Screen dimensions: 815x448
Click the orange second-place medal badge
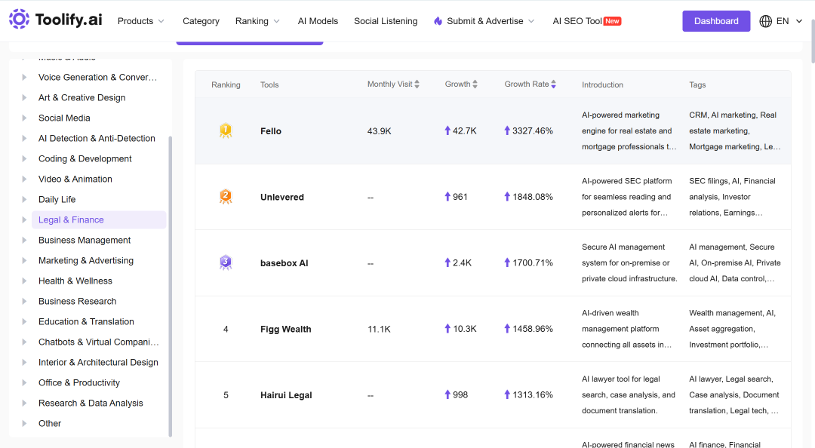226,196
